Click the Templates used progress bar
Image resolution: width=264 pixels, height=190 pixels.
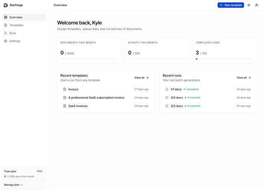[x=224, y=59]
